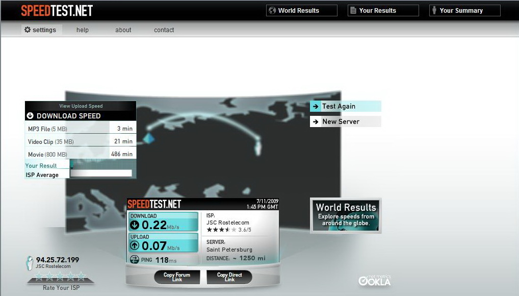Rate your ISP with the third star
This screenshot has height=296, width=519.
point(60,276)
